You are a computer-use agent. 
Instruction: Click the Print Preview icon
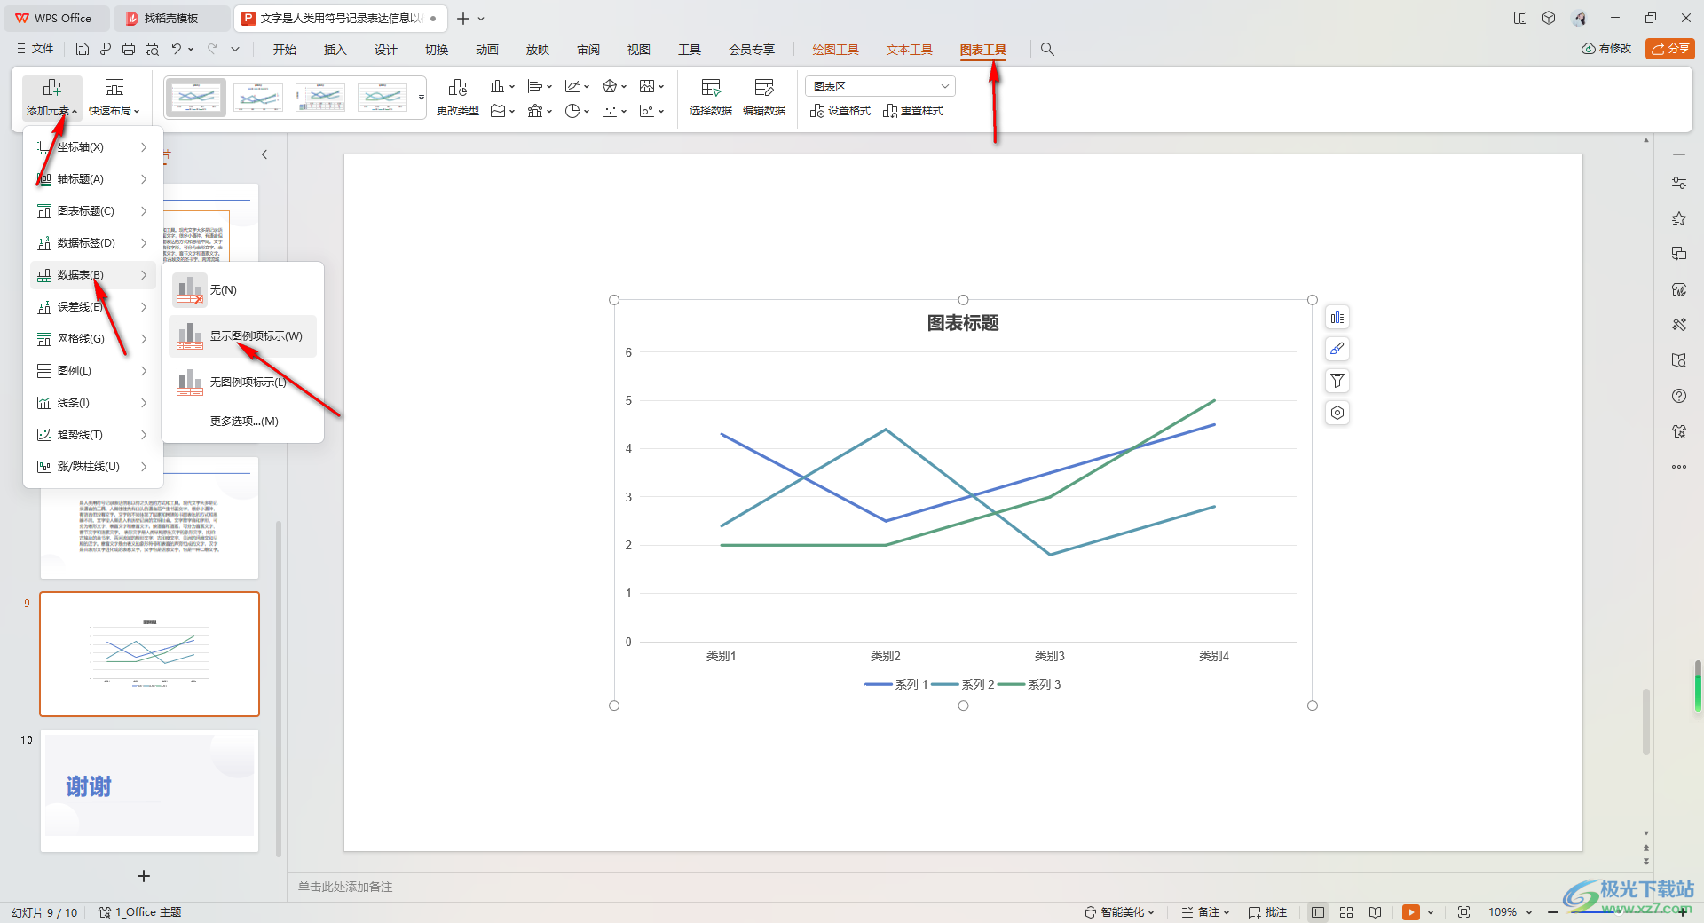pyautogui.click(x=152, y=50)
